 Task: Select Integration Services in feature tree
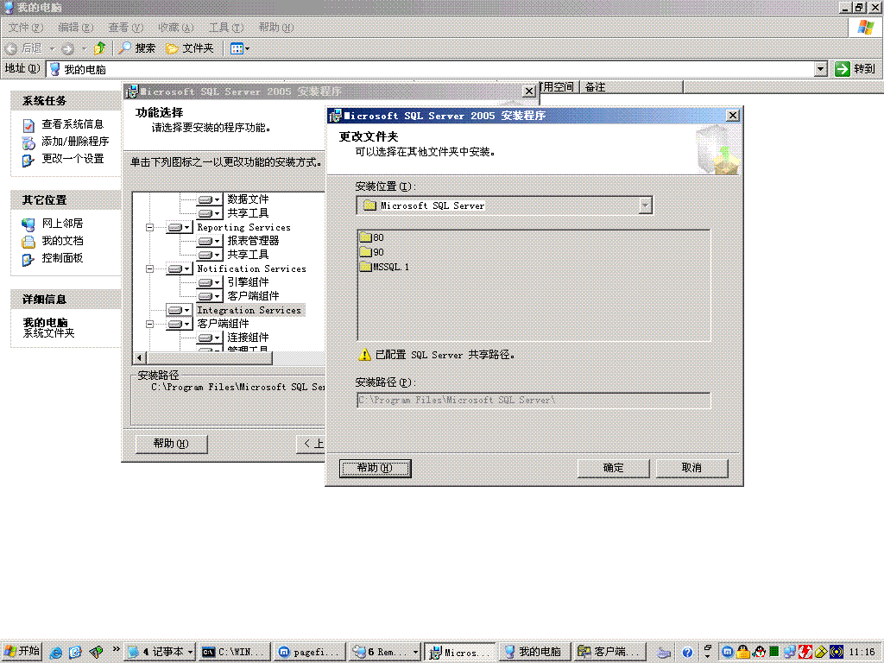[249, 310]
